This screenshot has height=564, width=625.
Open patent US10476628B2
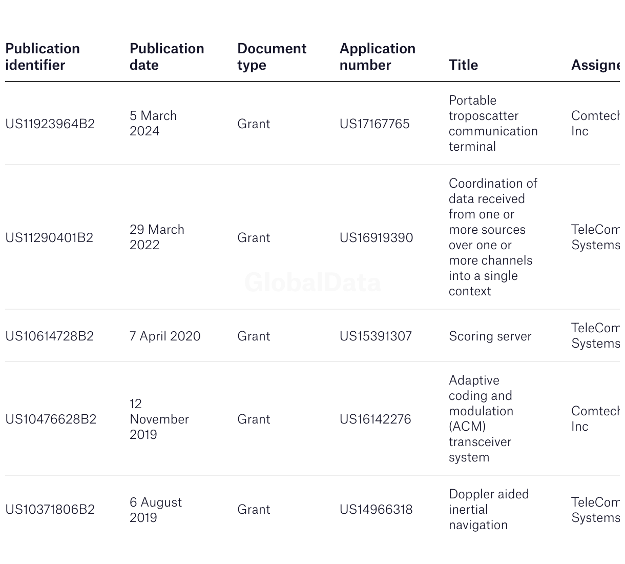(51, 419)
